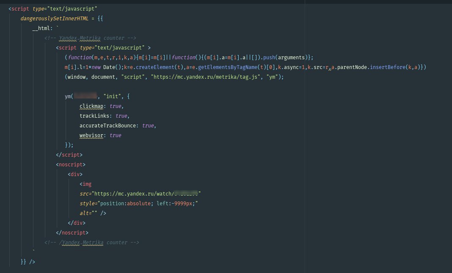Click the opening Yandex.Metrika counter comment

90,38
